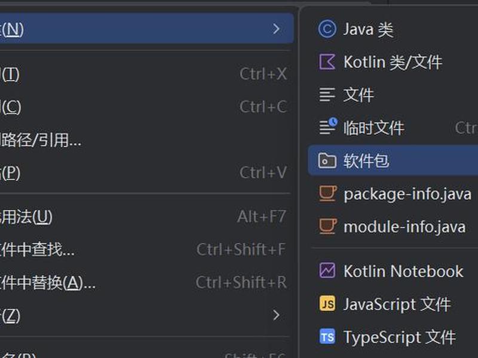478x358 pixels.
Task: Select the Java 类 menu entry
Action: pyautogui.click(x=393, y=29)
